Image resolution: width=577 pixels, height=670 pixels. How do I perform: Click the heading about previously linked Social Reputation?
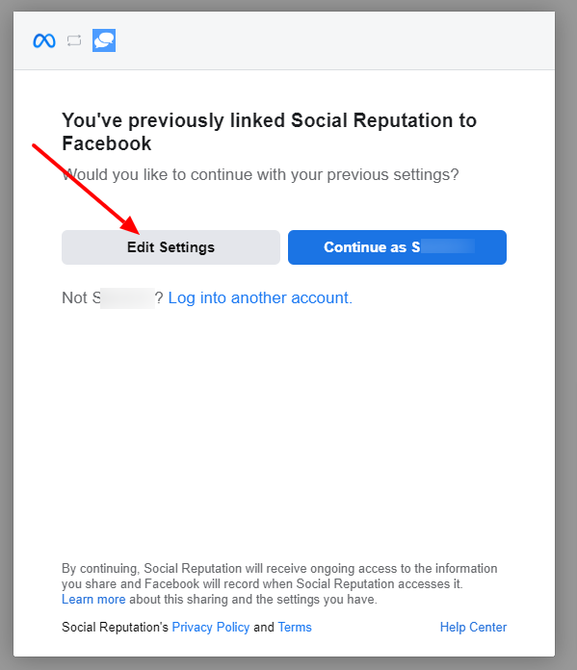point(269,132)
